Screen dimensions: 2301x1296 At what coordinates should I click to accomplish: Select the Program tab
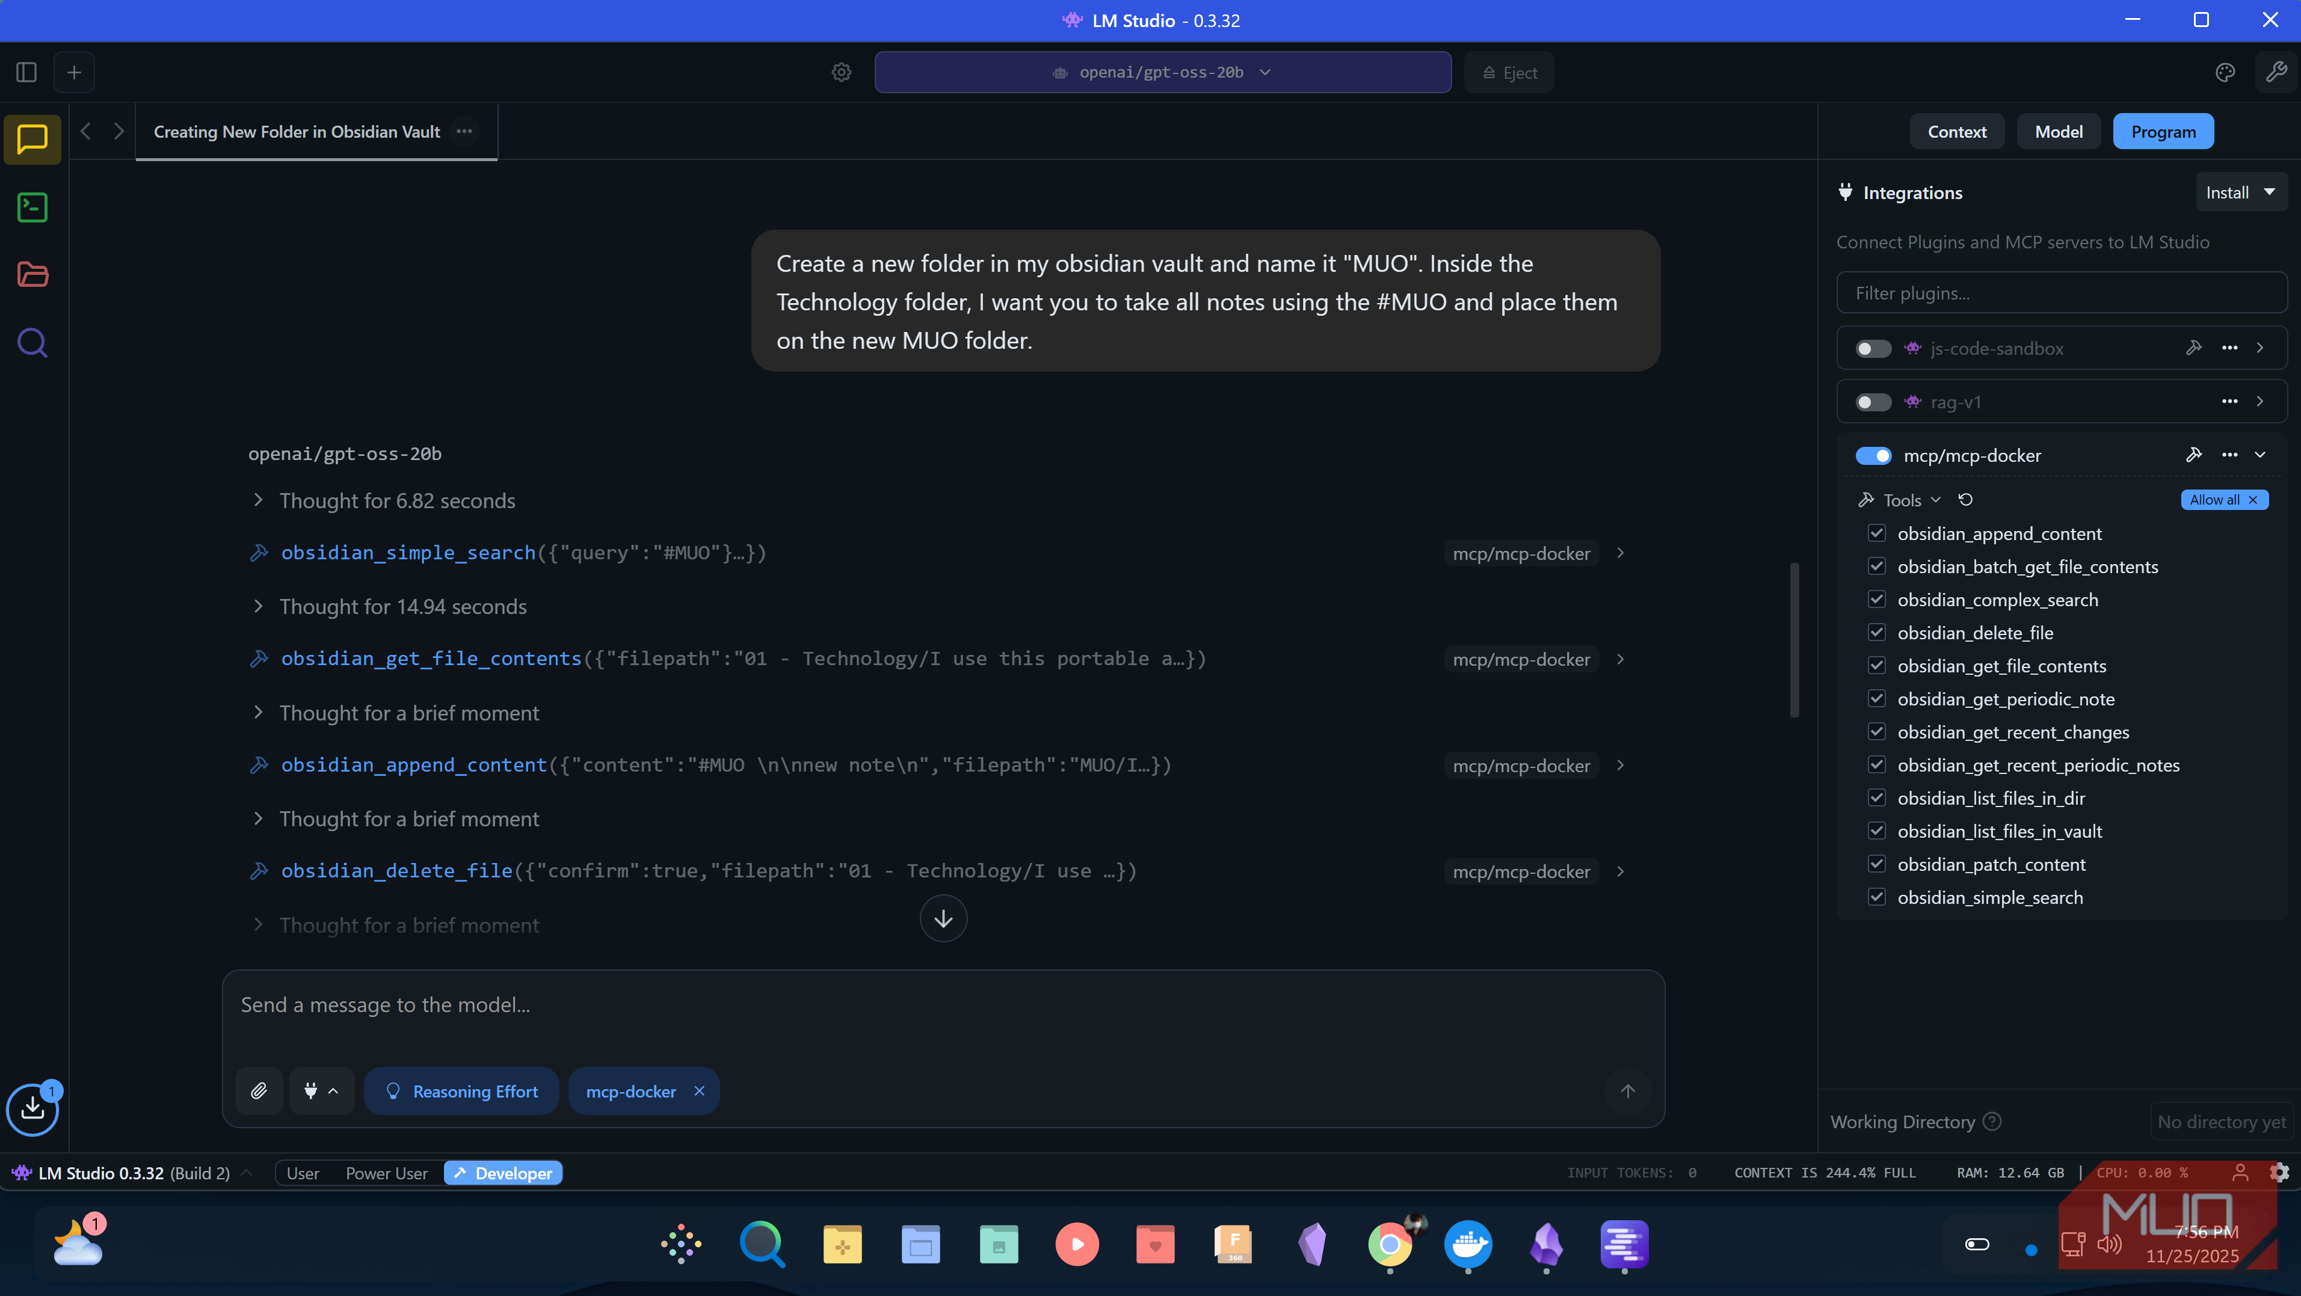[x=2163, y=131]
